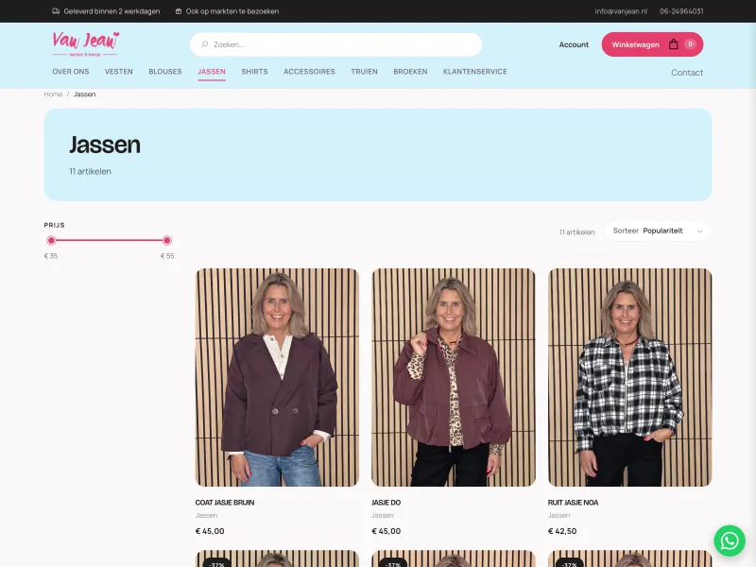Click the Ook op markten te bezoeken text

[232, 11]
